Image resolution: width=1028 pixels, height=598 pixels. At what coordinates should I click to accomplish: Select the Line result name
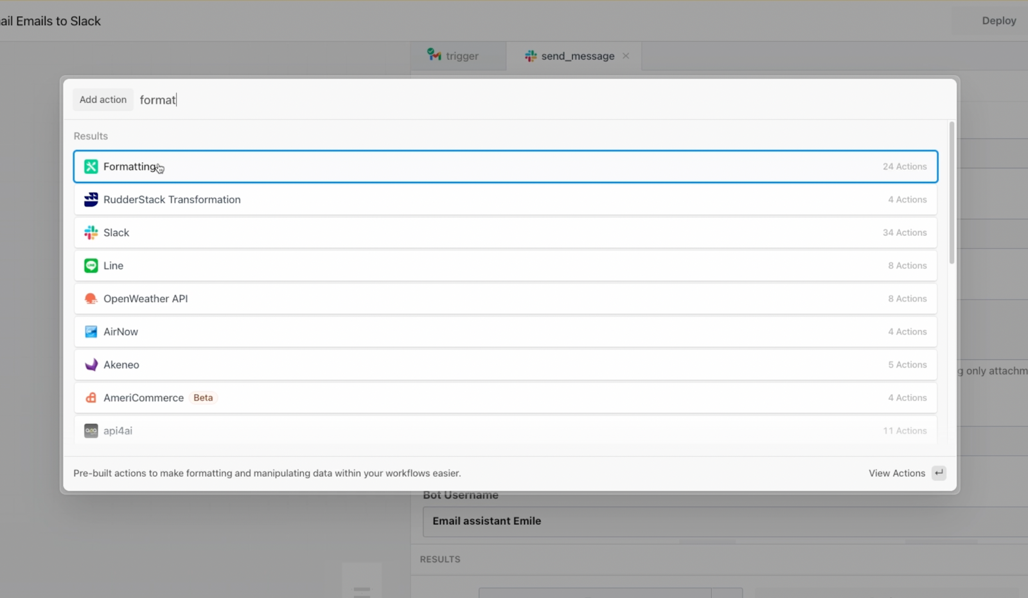[113, 266]
